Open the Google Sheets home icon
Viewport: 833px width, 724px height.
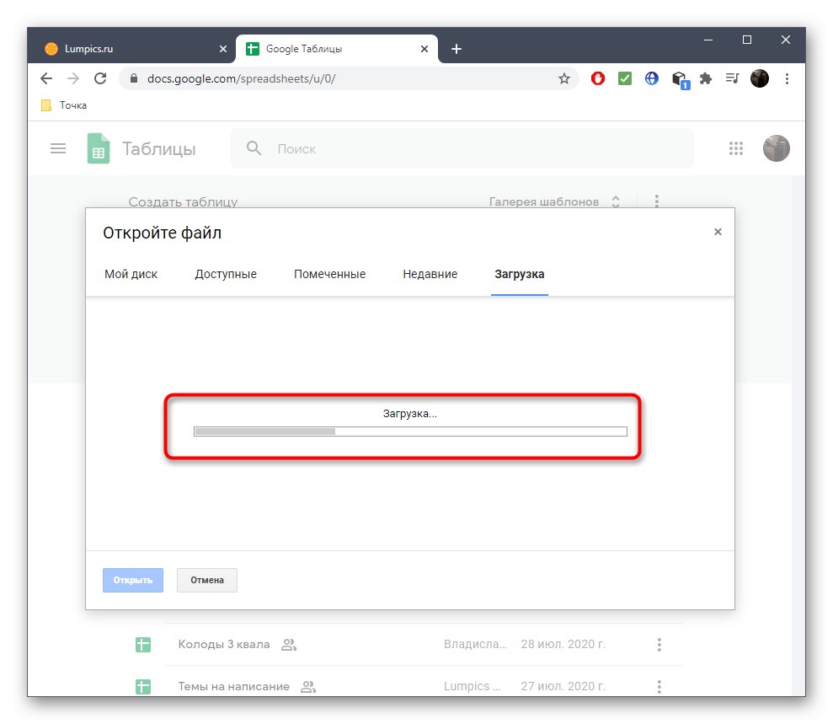click(x=99, y=148)
